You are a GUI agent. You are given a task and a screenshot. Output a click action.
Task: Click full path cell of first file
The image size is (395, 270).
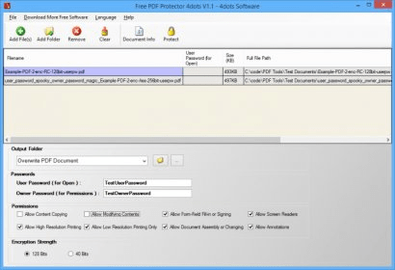click(x=317, y=72)
